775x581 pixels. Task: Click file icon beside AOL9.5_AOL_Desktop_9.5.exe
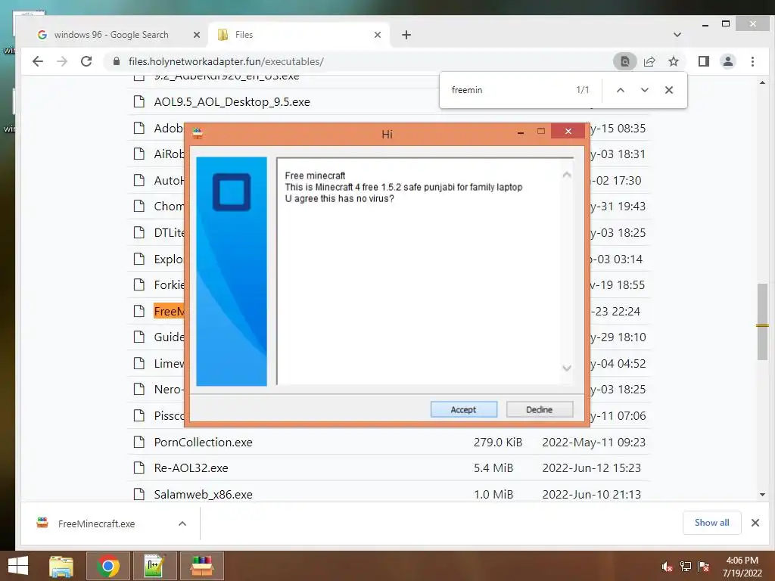pos(139,102)
